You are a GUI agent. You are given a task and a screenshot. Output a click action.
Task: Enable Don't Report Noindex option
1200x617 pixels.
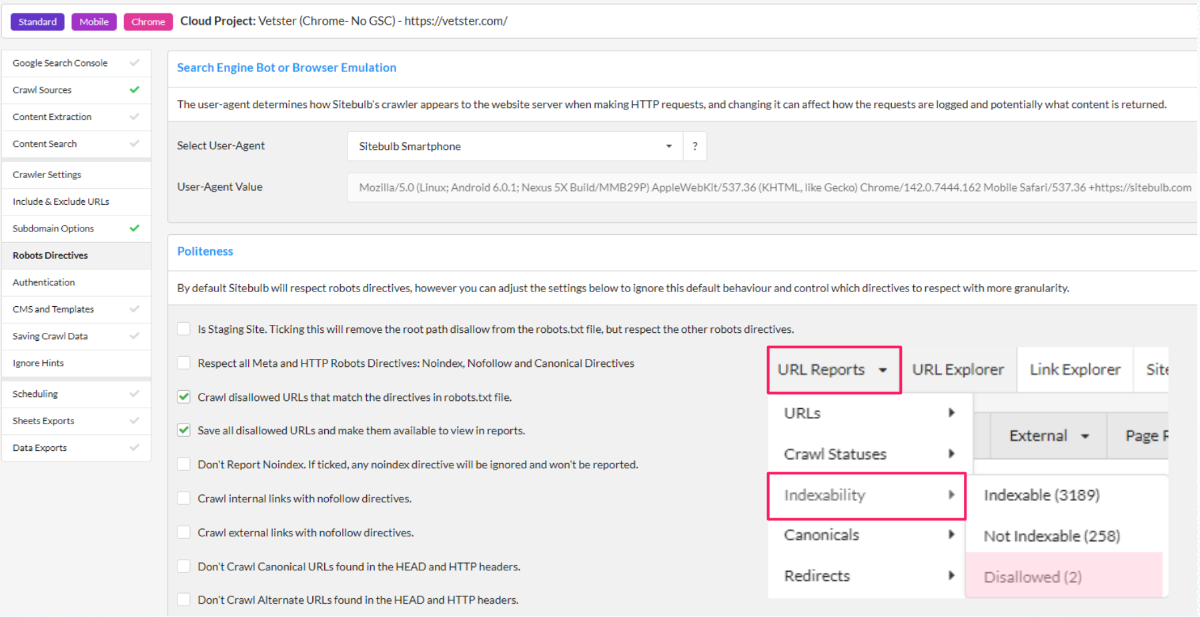[x=183, y=464]
